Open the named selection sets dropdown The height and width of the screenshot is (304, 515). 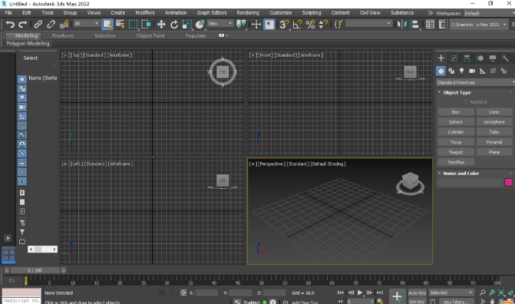point(368,24)
